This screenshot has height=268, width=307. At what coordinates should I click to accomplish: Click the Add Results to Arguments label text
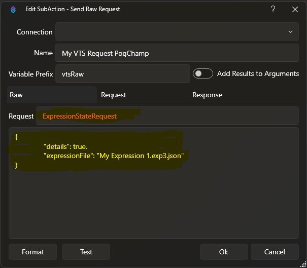pyautogui.click(x=258, y=73)
